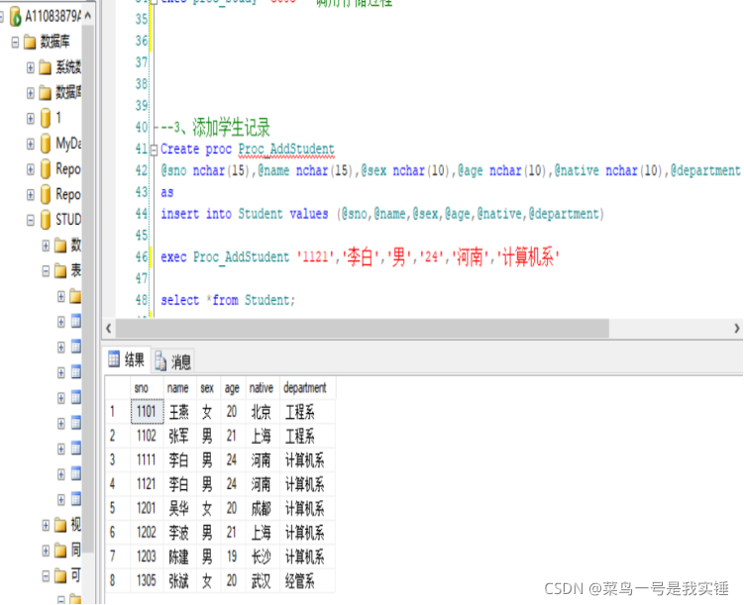Select cell 1111 in results

tap(147, 459)
